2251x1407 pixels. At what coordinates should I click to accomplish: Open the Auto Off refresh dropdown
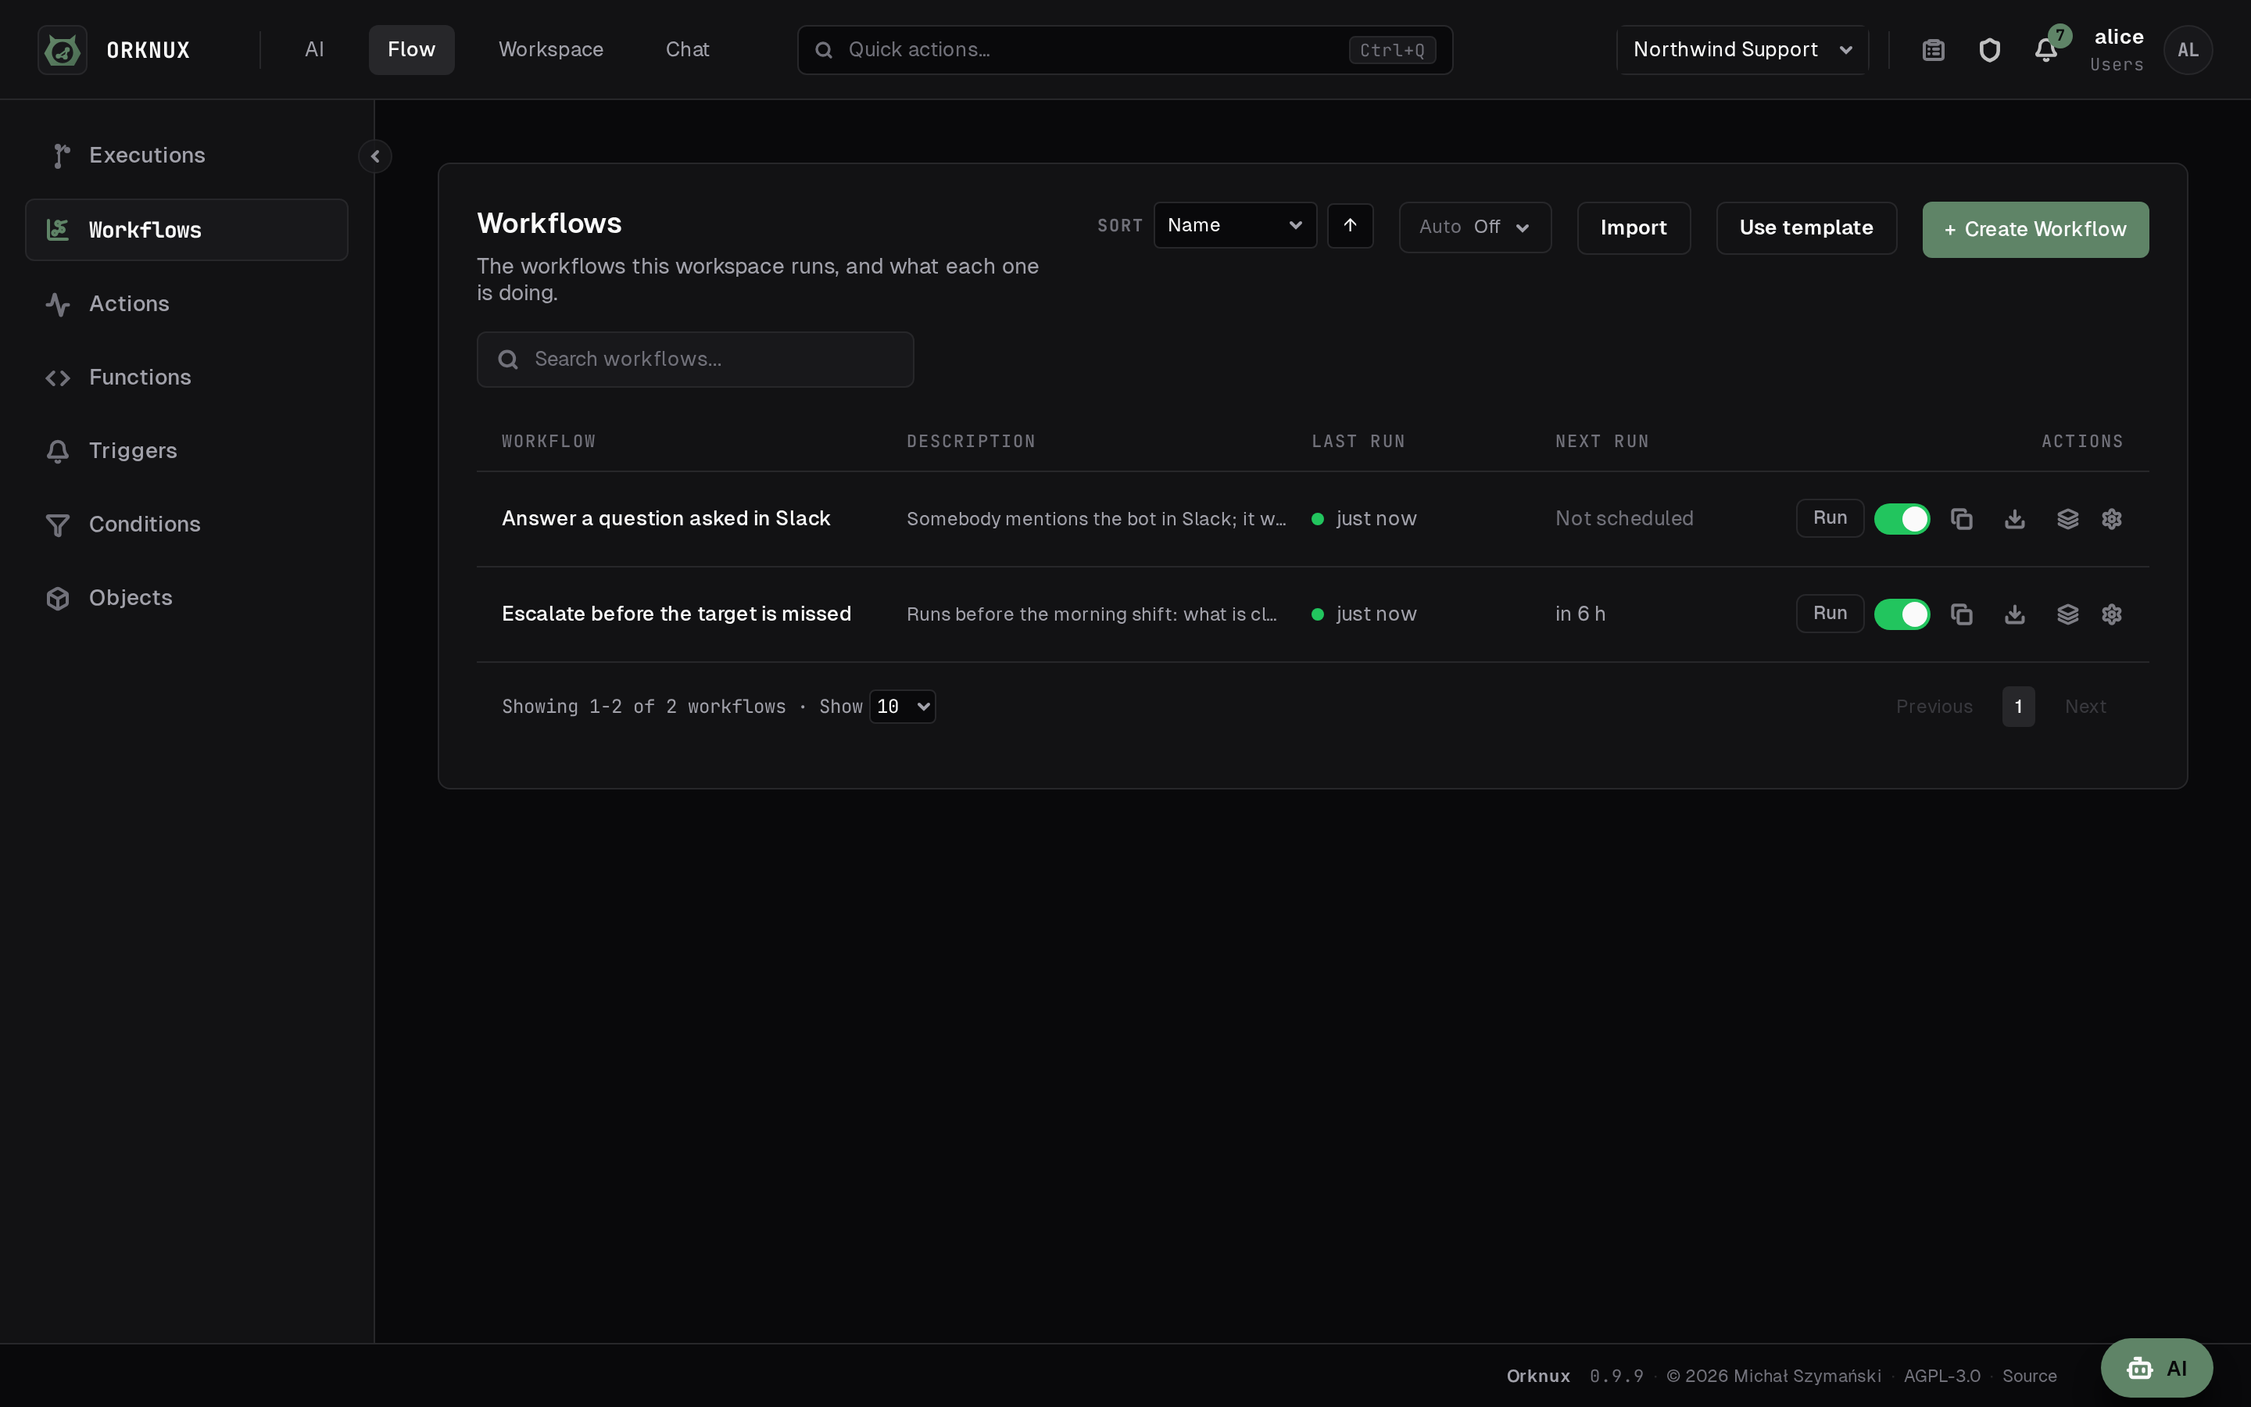(x=1475, y=227)
